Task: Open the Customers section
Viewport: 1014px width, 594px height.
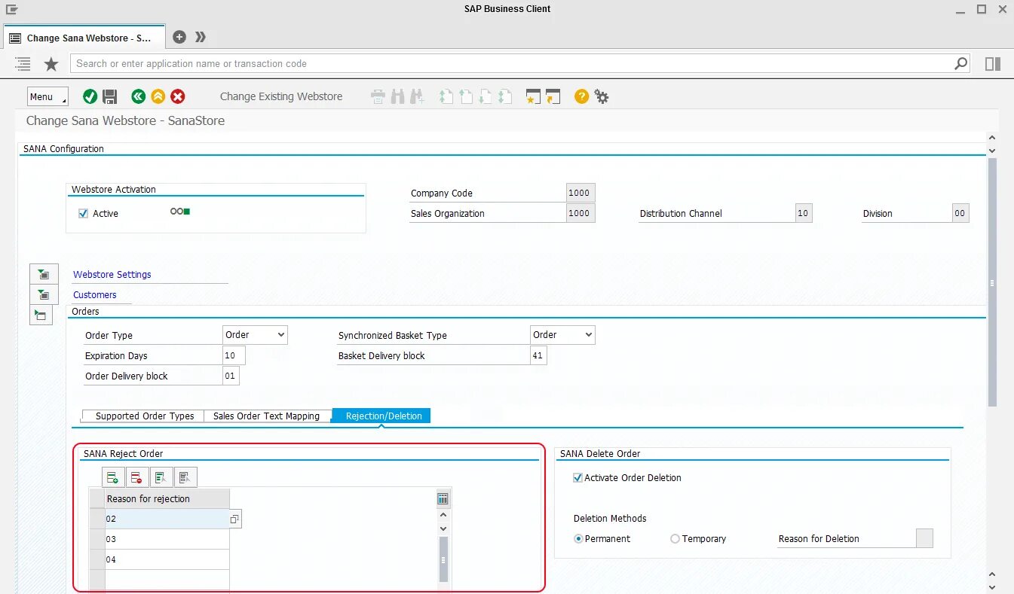Action: (x=94, y=294)
